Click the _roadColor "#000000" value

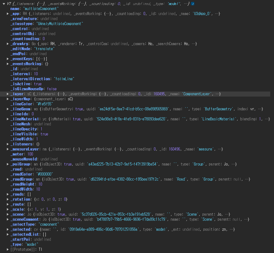45,174
